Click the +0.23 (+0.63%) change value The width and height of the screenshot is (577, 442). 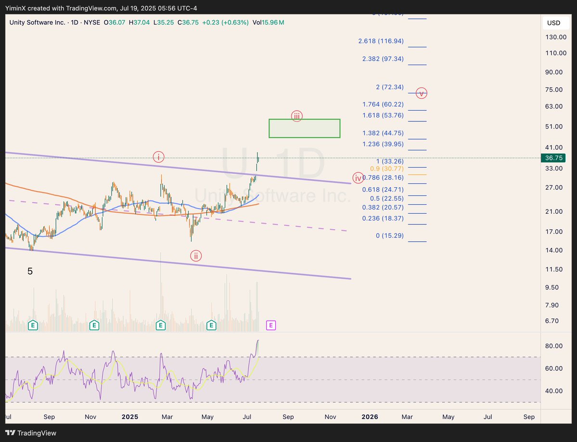point(226,23)
